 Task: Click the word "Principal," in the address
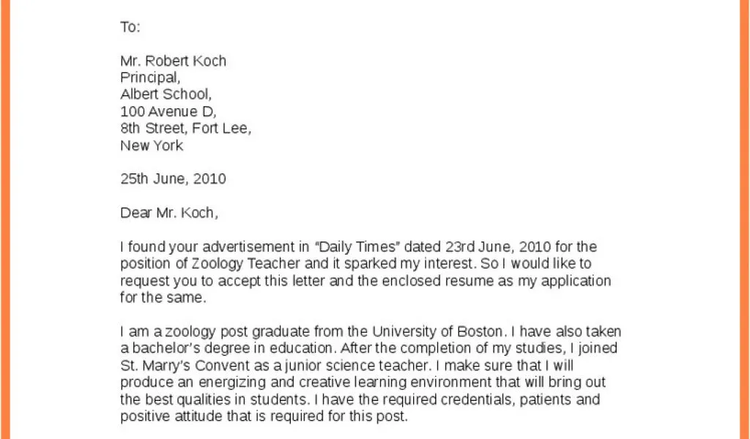coord(149,78)
